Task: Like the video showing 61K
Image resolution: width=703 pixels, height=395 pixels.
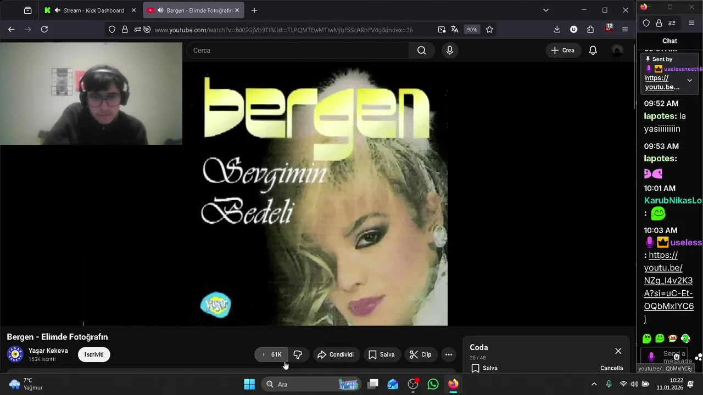Action: tap(271, 354)
